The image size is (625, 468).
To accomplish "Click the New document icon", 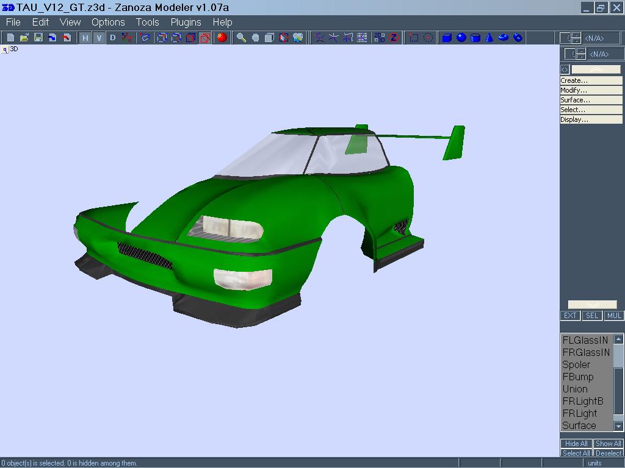I will (x=10, y=38).
